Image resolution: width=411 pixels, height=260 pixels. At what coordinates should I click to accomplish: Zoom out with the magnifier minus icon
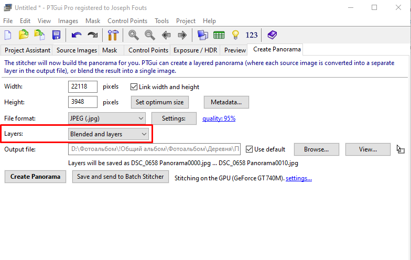[150, 35]
